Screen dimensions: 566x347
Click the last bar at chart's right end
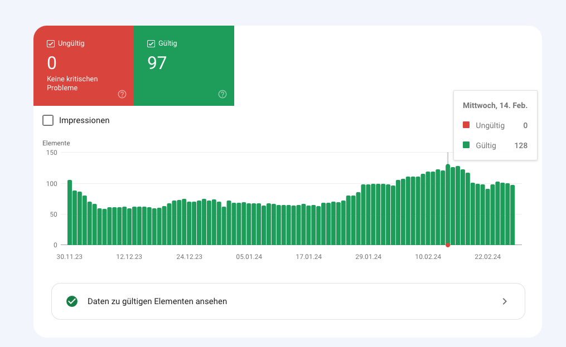click(x=512, y=215)
